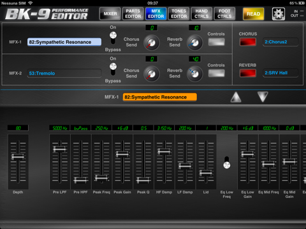Viewport: 306px width, 229px height.
Task: Click the HF Damp slider handle
Action: click(164, 151)
